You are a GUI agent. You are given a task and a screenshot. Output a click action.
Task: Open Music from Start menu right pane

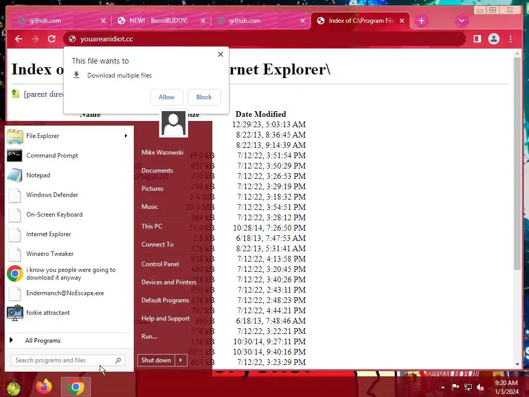149,207
